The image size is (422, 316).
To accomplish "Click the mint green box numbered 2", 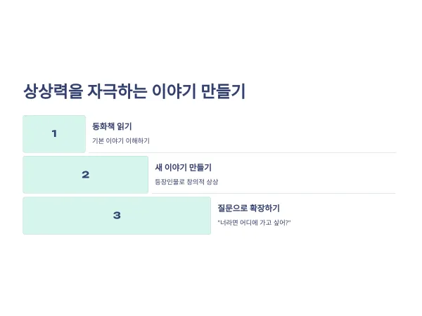I will 86,175.
